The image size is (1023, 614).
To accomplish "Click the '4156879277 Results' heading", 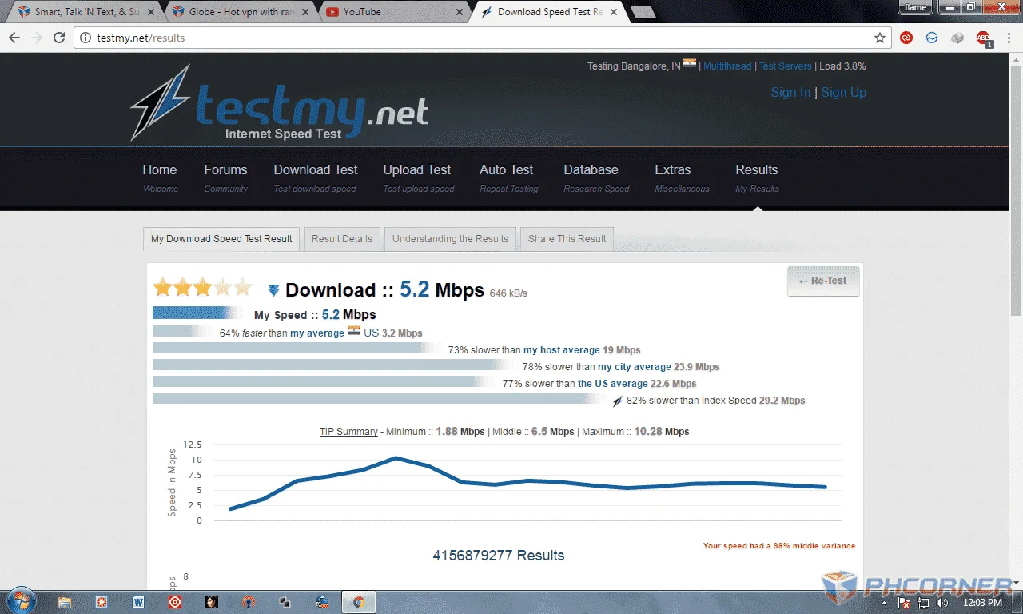I will point(499,556).
